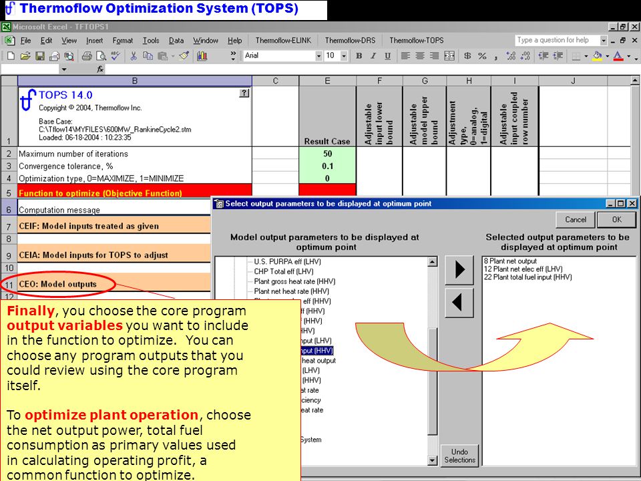
Task: Center text in the cell
Action: [420, 56]
